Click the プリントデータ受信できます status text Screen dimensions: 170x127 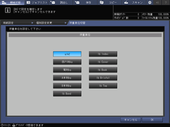point(30,125)
